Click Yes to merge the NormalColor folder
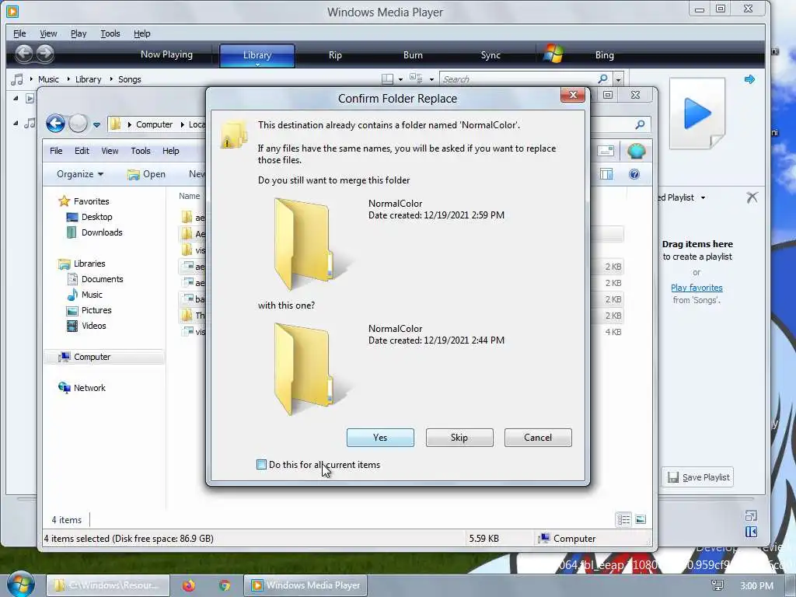The width and height of the screenshot is (796, 597). point(380,438)
